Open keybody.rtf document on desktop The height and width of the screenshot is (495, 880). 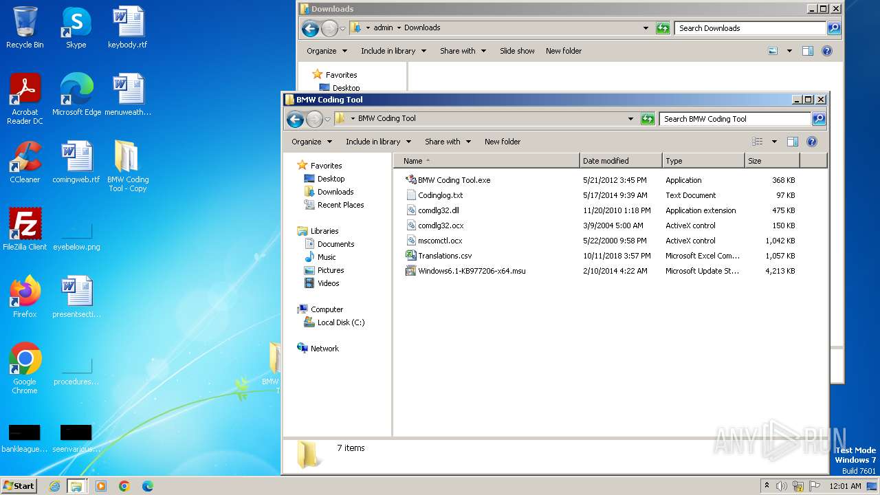[128, 27]
